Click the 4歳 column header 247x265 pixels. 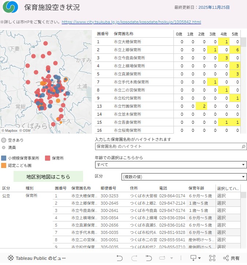click(224, 34)
